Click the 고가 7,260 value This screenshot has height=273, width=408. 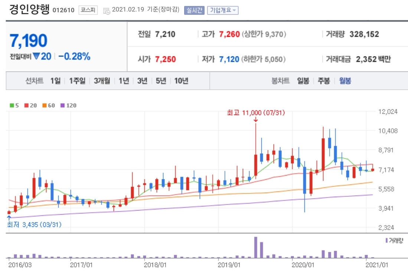point(229,34)
